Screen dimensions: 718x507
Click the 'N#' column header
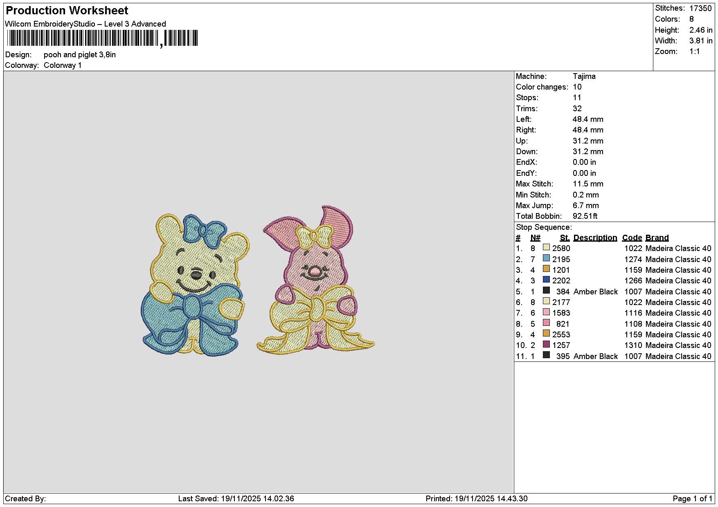[x=535, y=238]
